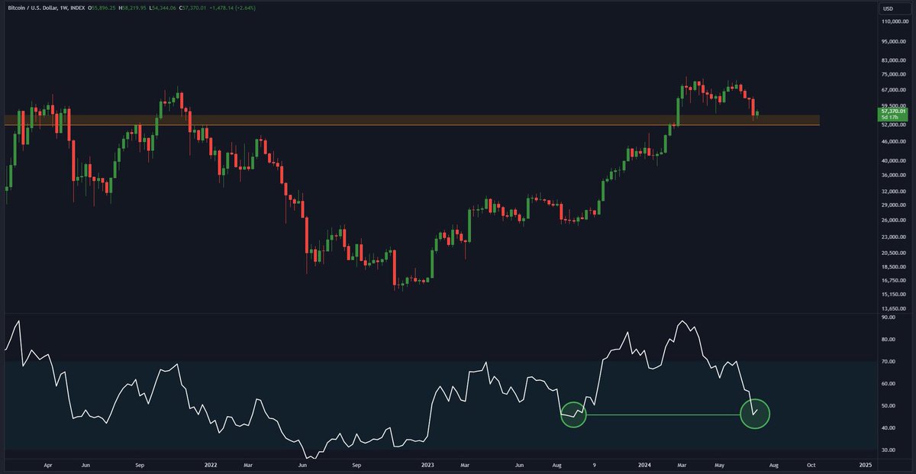This screenshot has width=916, height=474.
Task: Click the 90.00 RSI scale label
Action: [889, 317]
